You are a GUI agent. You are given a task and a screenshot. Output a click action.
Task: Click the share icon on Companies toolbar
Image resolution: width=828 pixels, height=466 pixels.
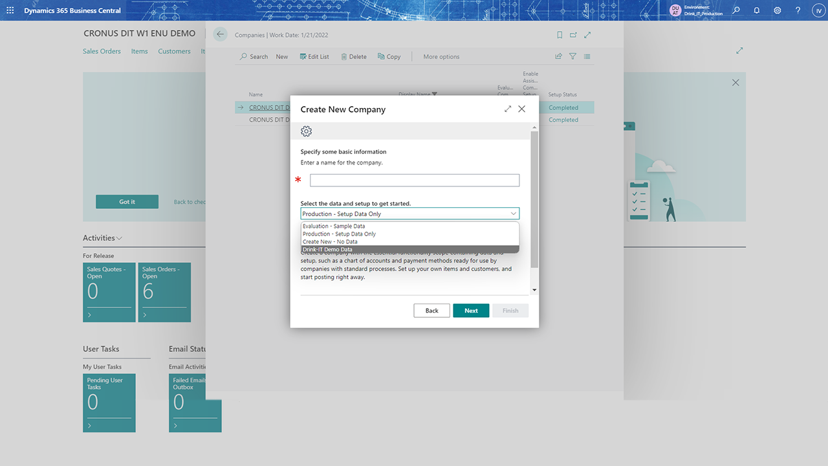click(558, 57)
